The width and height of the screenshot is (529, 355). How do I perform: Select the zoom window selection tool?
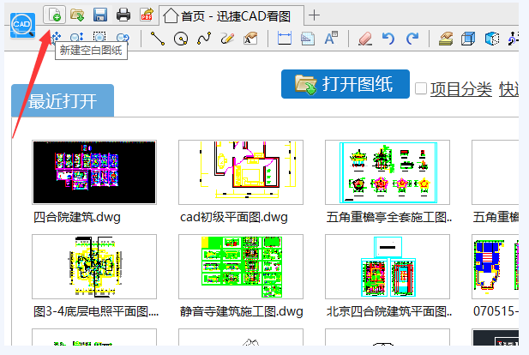pyautogui.click(x=99, y=38)
